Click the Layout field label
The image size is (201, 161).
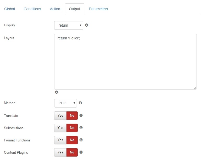[9, 38]
